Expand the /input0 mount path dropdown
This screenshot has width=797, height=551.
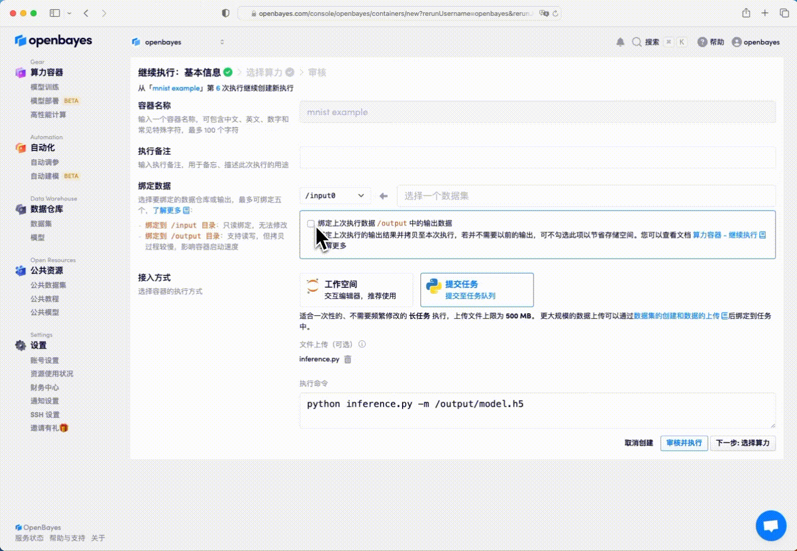pyautogui.click(x=335, y=196)
